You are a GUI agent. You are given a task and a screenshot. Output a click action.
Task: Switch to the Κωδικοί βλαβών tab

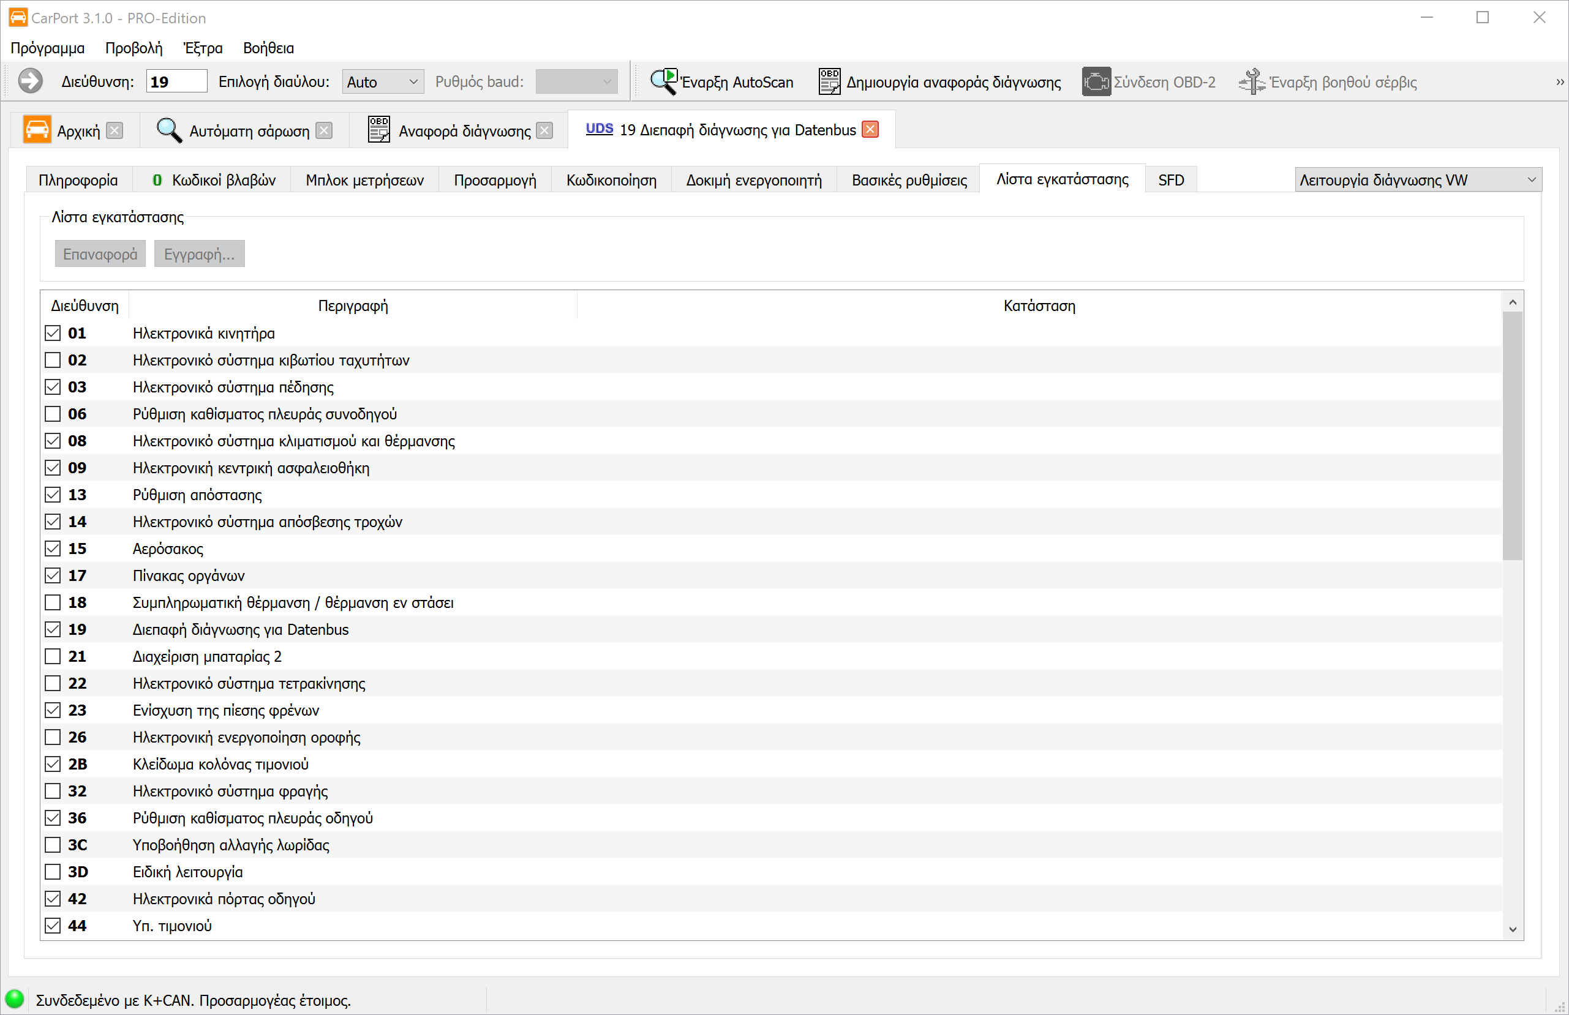tap(214, 180)
